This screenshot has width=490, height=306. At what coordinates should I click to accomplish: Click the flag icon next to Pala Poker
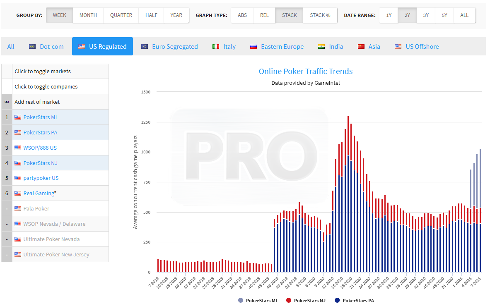coord(18,209)
